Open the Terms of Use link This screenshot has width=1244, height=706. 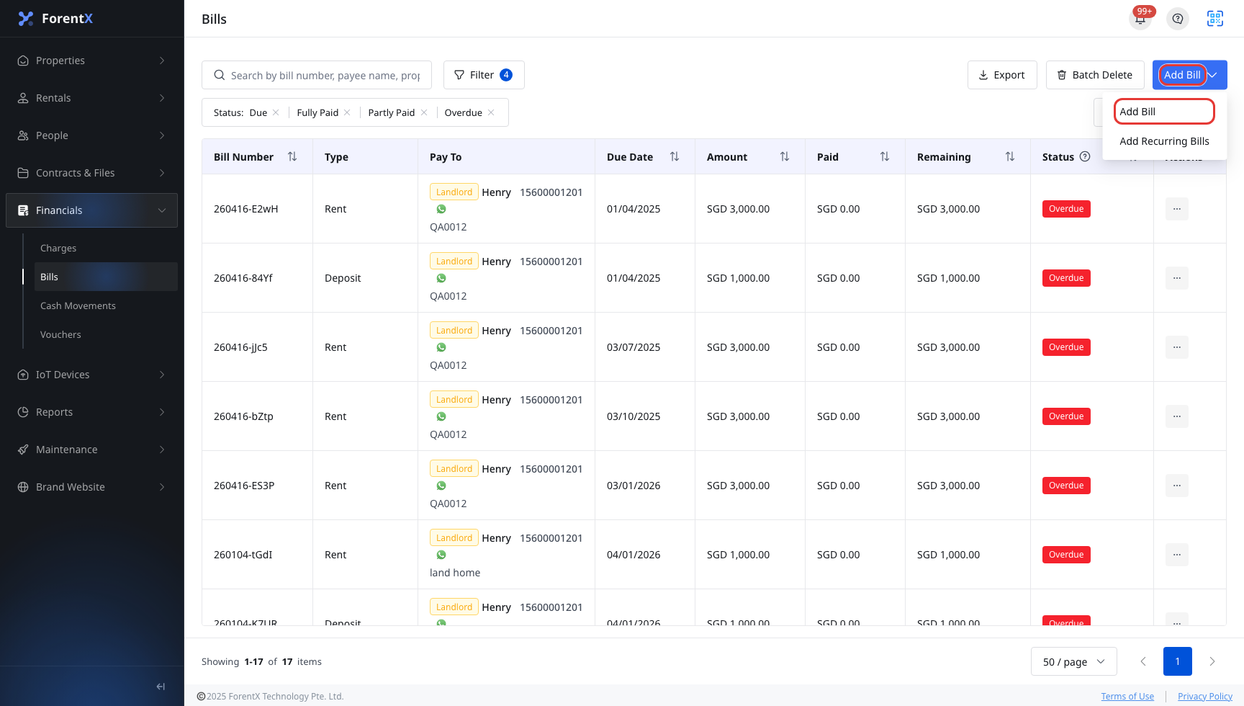tap(1127, 696)
